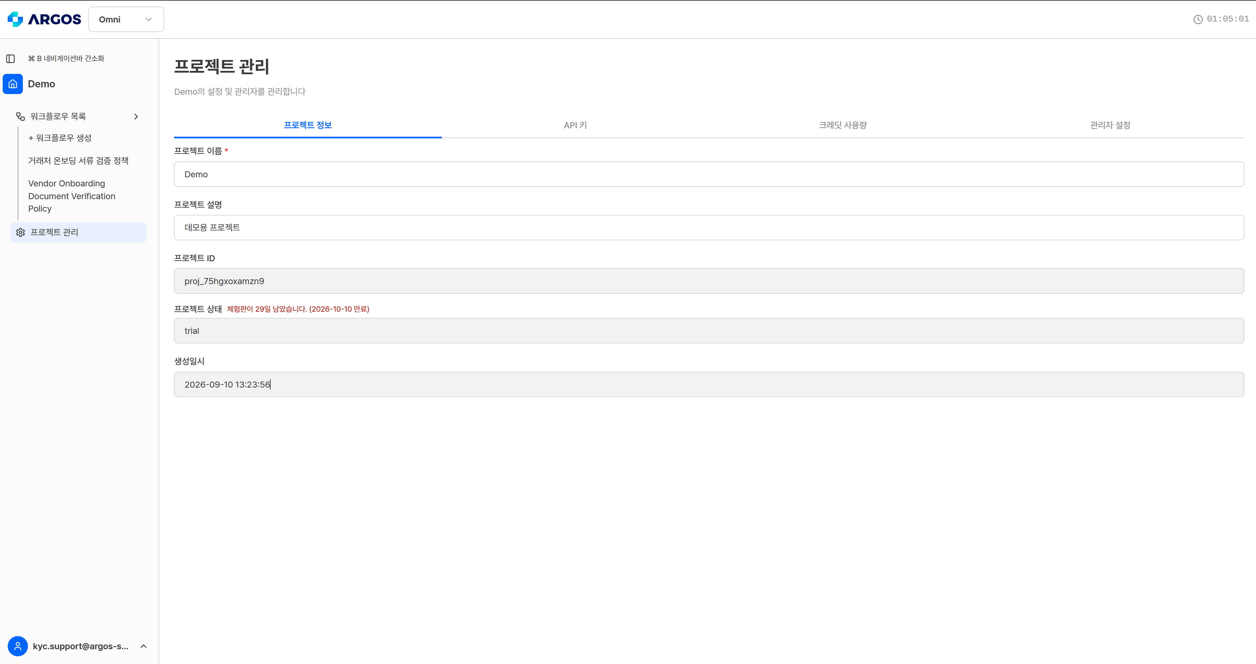This screenshot has width=1256, height=664.
Task: Expand the kyc.support account menu arrow
Action: click(143, 646)
